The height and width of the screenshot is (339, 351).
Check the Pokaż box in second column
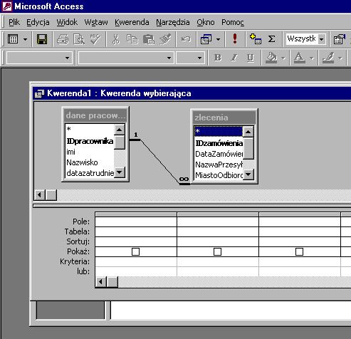pyautogui.click(x=217, y=251)
